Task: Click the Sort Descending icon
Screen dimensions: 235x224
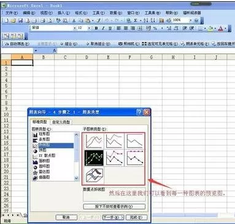Action: [x=153, y=20]
